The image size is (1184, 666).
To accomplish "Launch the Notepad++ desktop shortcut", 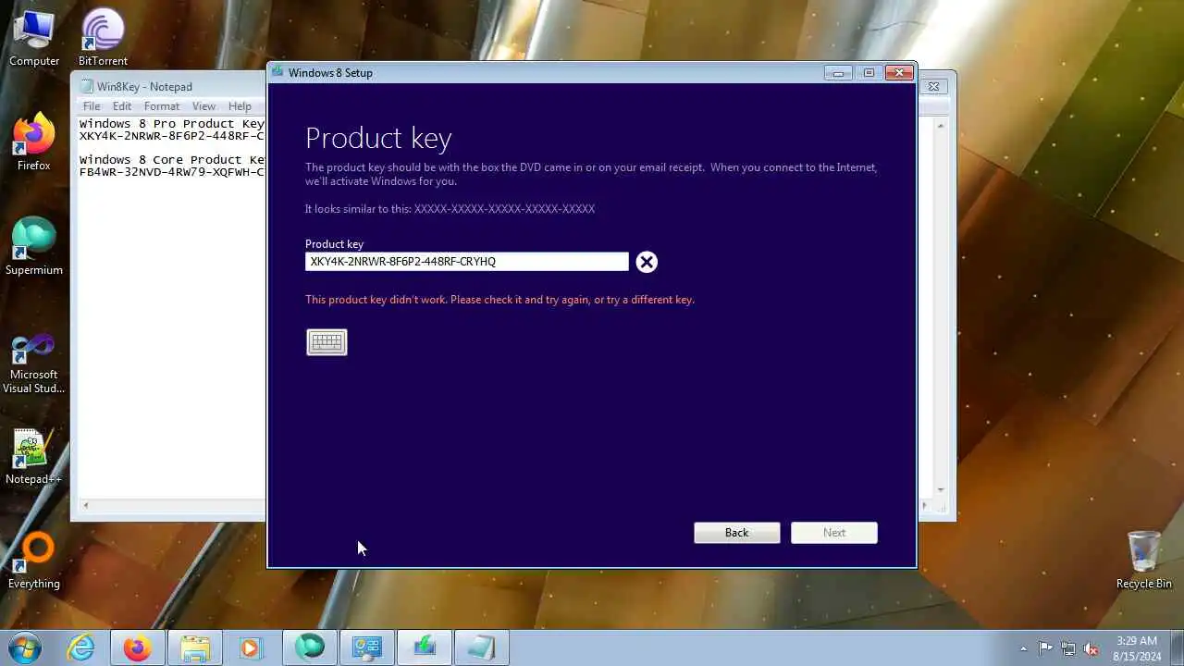I will (34, 456).
